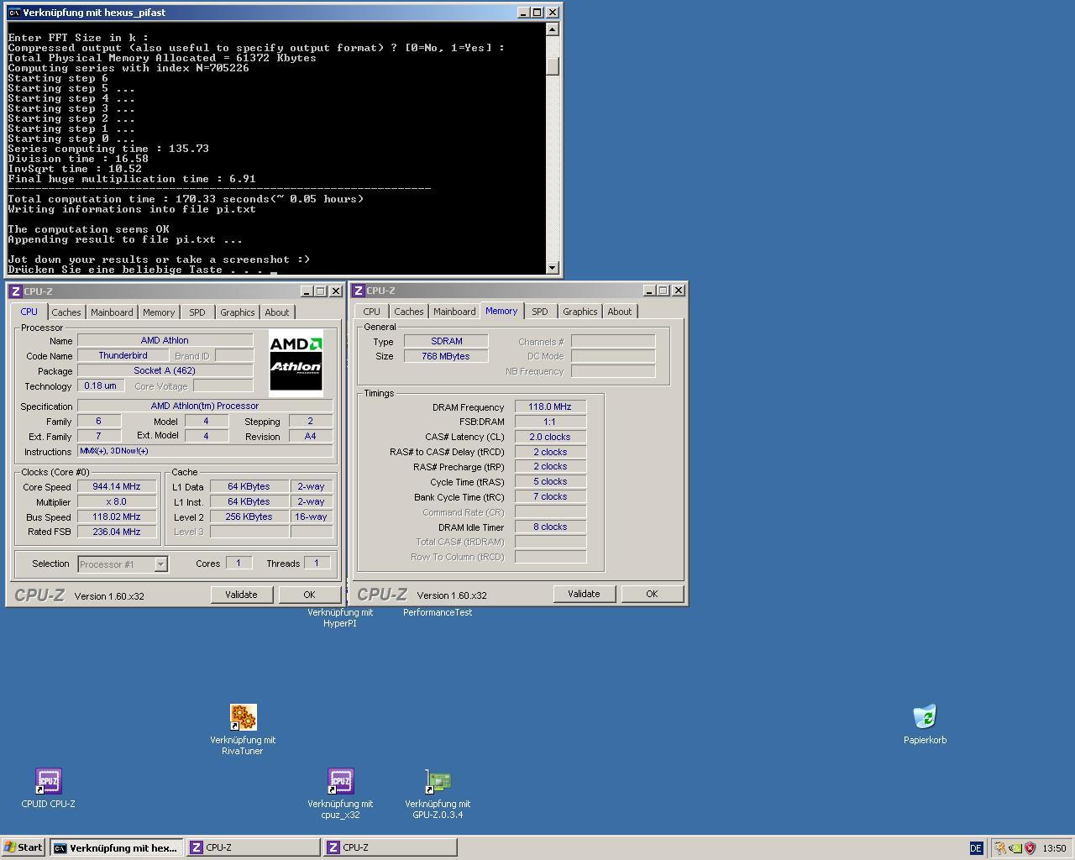Activate the first CPU-Z taskbar button
This screenshot has height=860, width=1075.
254,847
